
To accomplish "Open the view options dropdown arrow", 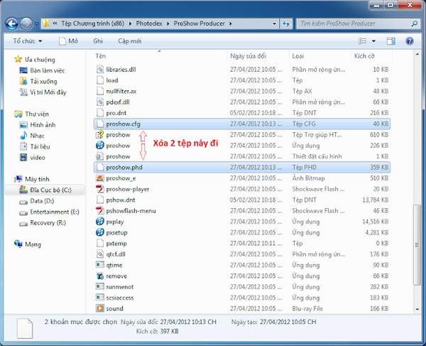I will (x=373, y=41).
